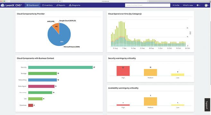The height and width of the screenshot is (115, 211).
Task: Click the Low availability warnings yellow bar
Action: tap(178, 105)
